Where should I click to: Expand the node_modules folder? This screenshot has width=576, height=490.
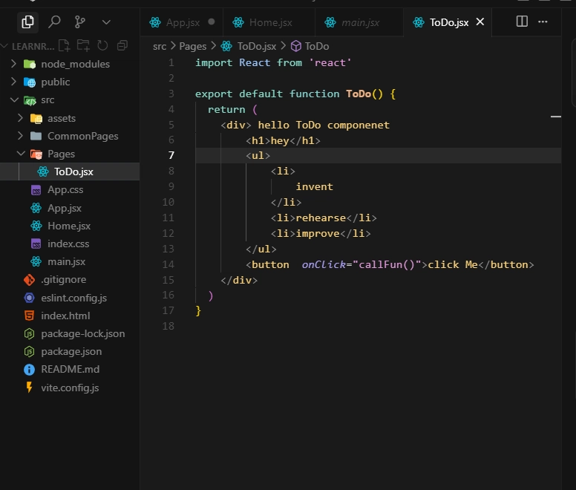click(13, 64)
